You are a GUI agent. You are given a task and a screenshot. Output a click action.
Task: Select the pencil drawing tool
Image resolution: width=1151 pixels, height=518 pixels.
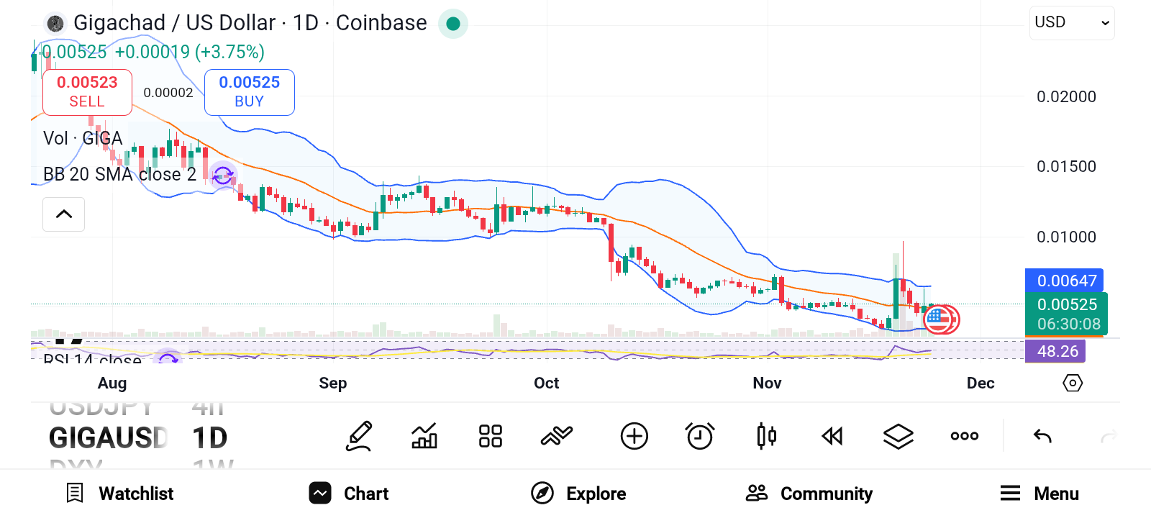click(359, 436)
